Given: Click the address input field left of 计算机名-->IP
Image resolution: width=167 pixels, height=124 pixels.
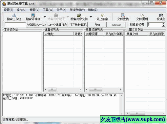Looking at the screenshot, I should [x=15, y=25].
